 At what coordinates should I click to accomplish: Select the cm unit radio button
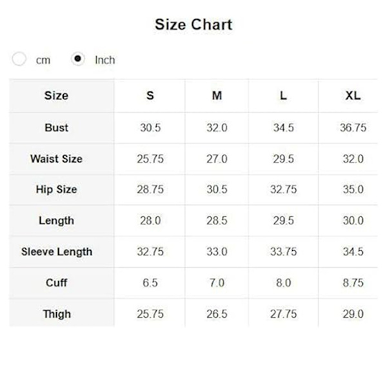pyautogui.click(x=20, y=59)
